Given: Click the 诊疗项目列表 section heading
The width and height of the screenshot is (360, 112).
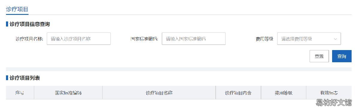Looking at the screenshot, I should tap(25, 78).
